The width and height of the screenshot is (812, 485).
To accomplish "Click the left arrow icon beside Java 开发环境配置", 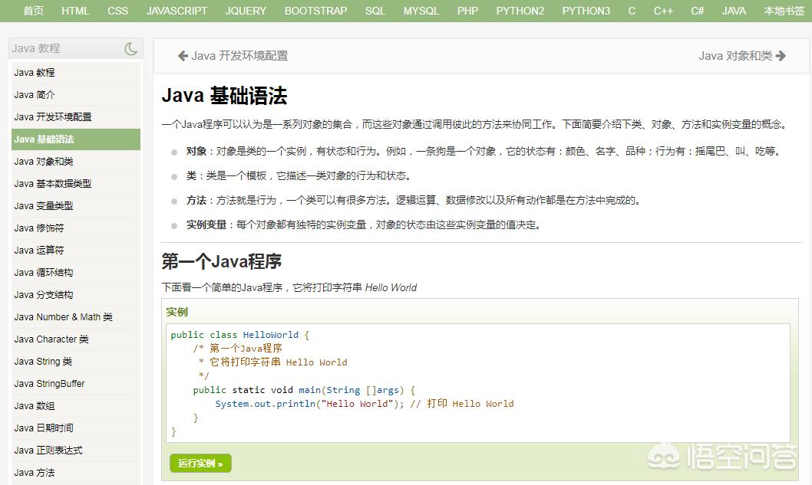I will pyautogui.click(x=183, y=56).
